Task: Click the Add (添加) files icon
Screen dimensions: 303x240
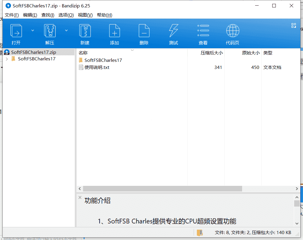Action: [114, 31]
